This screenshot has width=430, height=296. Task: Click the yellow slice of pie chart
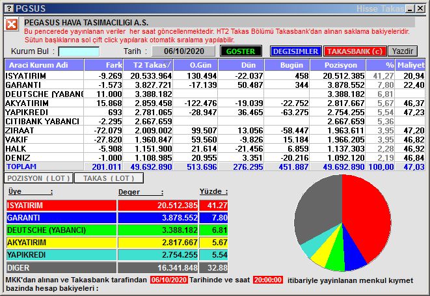tap(325, 251)
